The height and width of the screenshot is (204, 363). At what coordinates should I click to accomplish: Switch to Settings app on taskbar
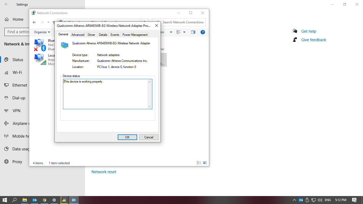click(54, 200)
